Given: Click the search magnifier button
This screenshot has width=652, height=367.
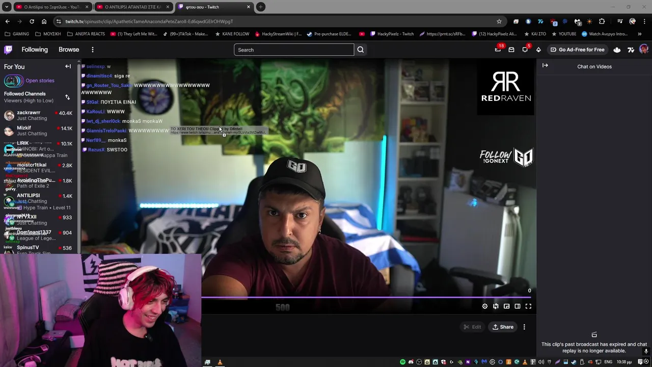Looking at the screenshot, I should coord(361,49).
